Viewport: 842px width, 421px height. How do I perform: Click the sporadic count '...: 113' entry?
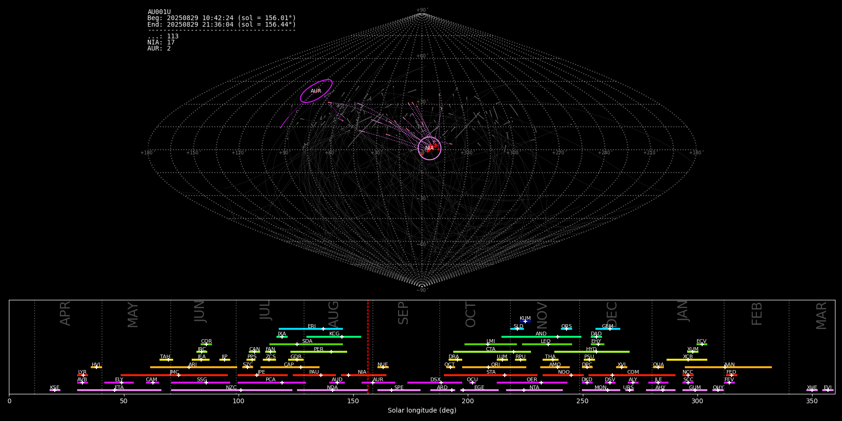coord(163,36)
